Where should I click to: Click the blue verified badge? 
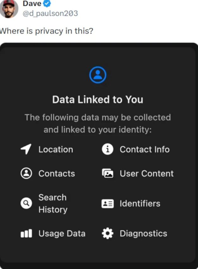pyautogui.click(x=47, y=3)
